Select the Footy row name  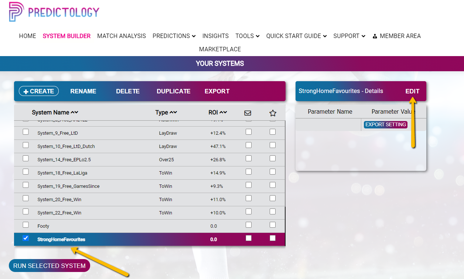[x=43, y=226]
